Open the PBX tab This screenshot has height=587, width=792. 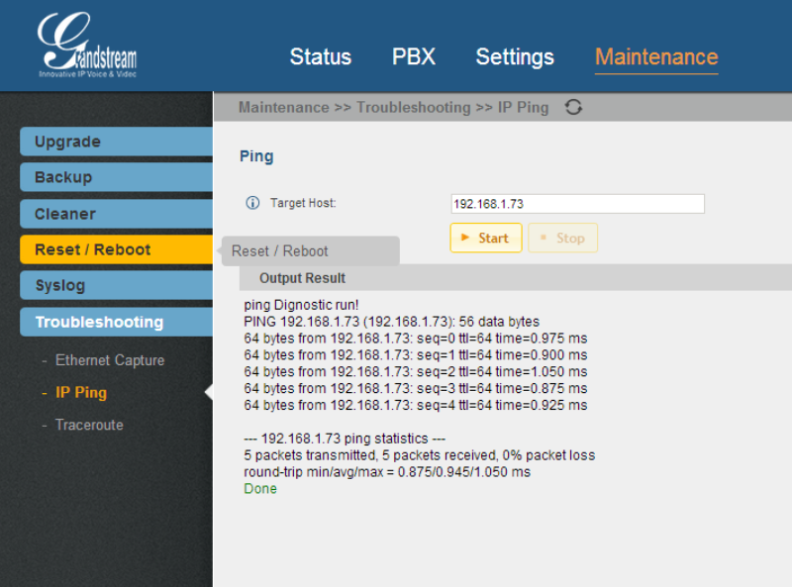click(x=414, y=57)
